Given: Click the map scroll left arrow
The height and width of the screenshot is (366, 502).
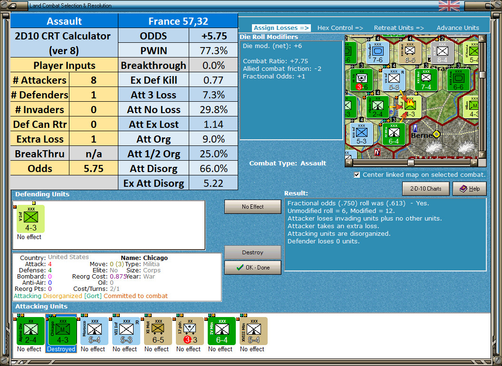Looking at the screenshot, I should (349, 163).
